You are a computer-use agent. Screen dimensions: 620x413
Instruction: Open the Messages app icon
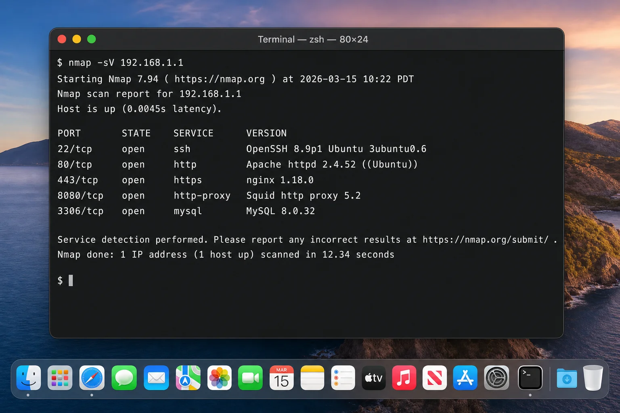pos(124,378)
